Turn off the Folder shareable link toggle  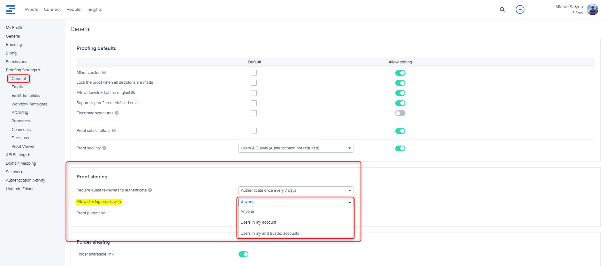click(x=243, y=254)
